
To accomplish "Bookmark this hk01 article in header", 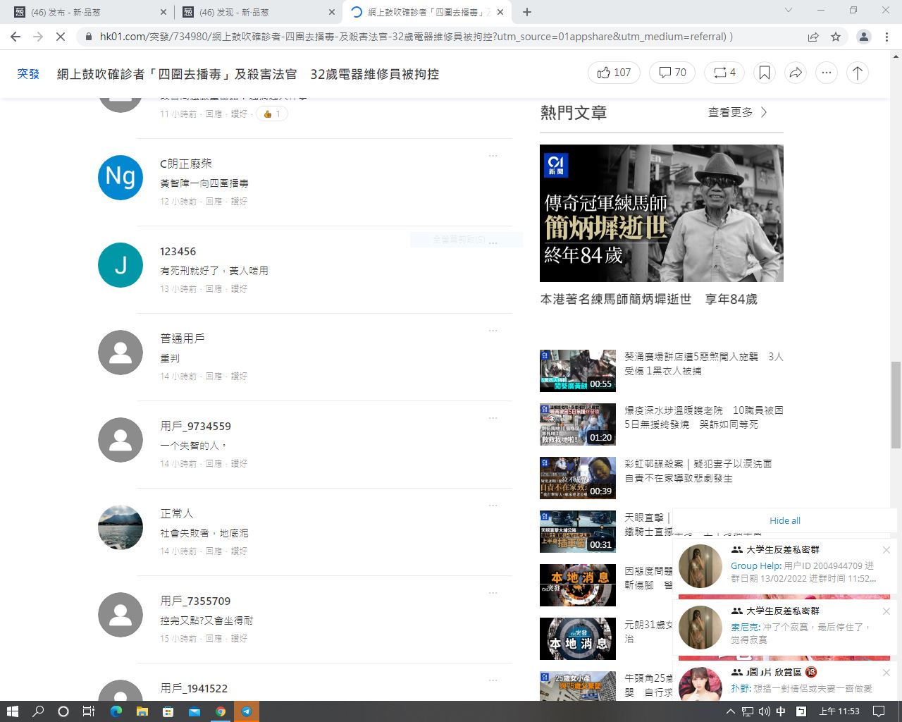I will (x=765, y=73).
